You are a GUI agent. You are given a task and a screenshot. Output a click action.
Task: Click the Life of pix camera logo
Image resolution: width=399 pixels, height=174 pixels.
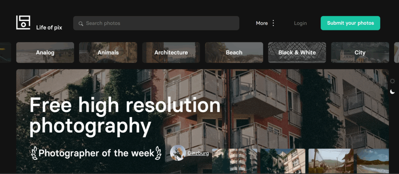pos(23,23)
